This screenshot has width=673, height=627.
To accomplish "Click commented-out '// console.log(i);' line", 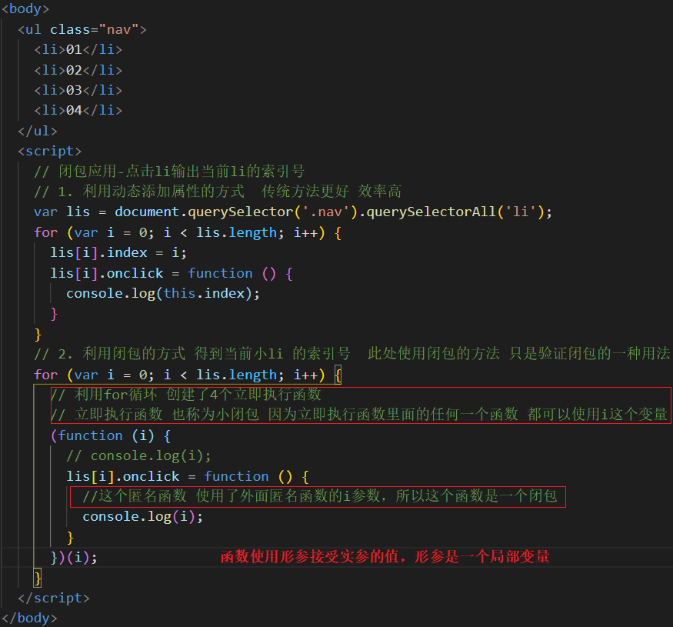I will click(x=138, y=455).
